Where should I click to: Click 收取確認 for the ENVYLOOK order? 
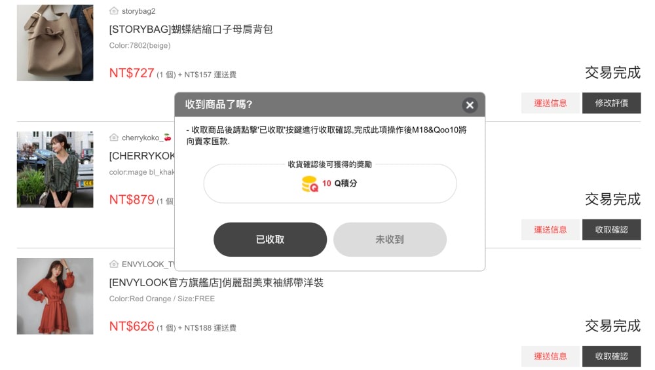coord(611,356)
